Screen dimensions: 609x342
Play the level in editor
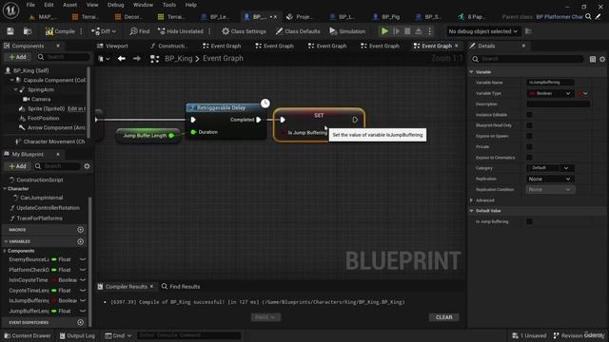pos(384,31)
